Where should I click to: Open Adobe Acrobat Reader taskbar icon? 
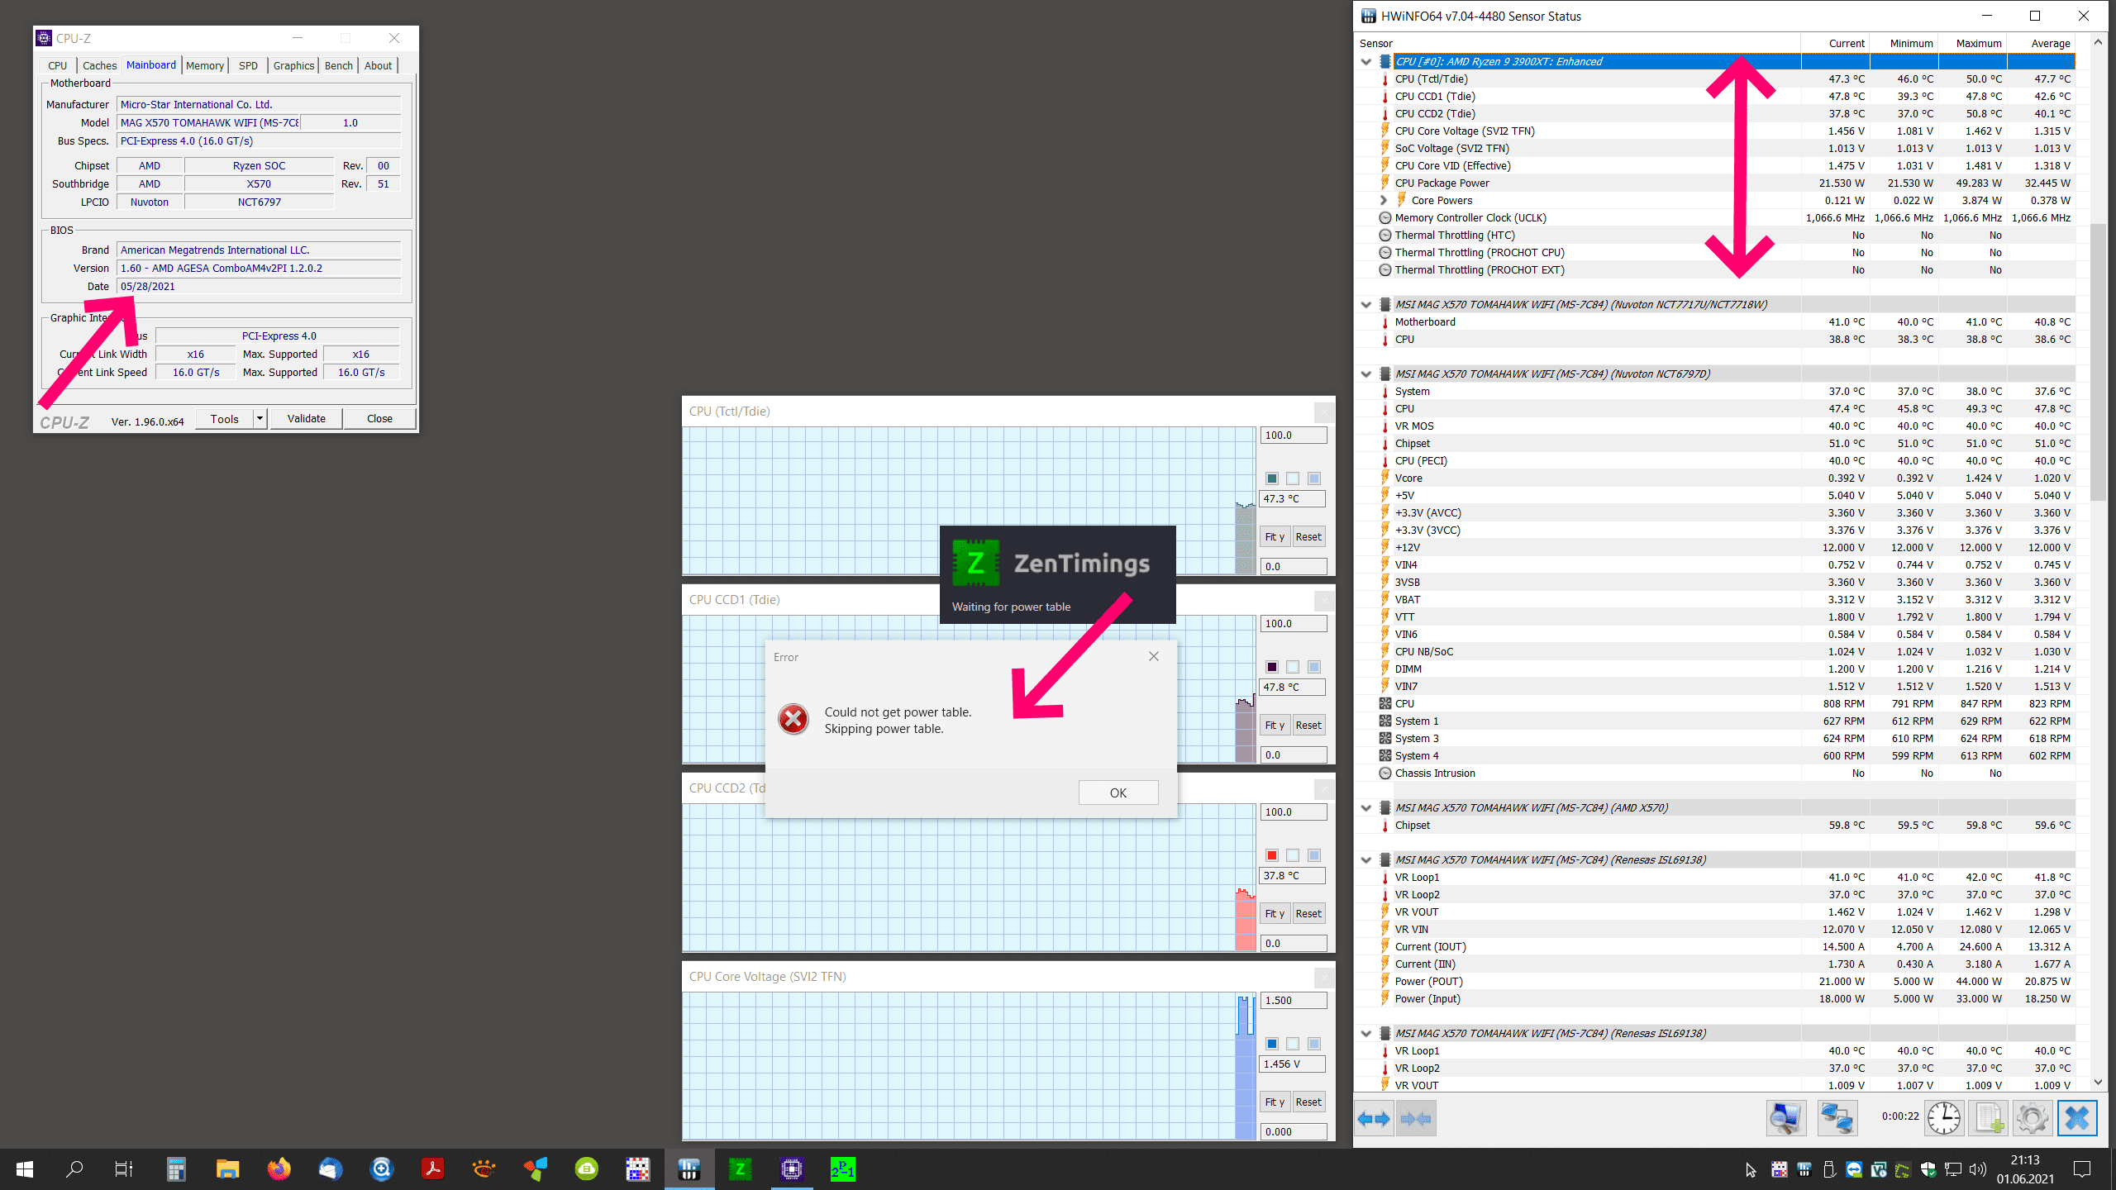click(432, 1169)
